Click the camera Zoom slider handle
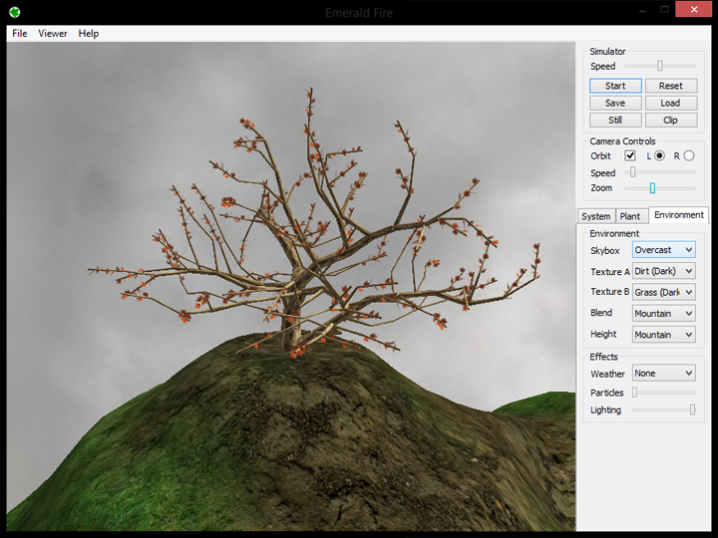 [653, 188]
